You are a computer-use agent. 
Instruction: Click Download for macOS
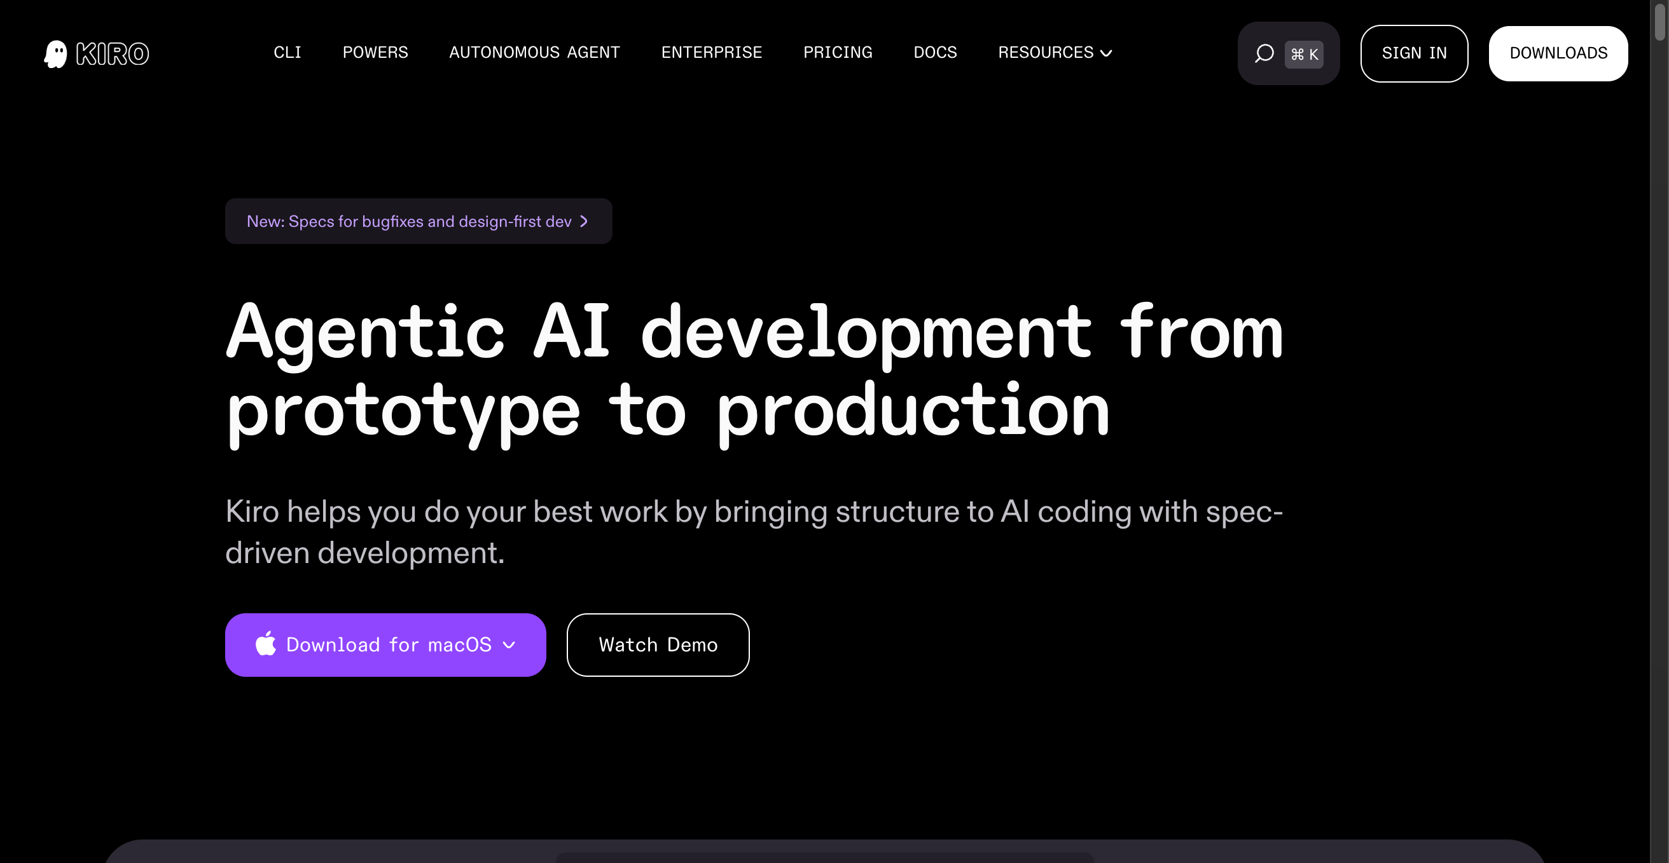[385, 645]
